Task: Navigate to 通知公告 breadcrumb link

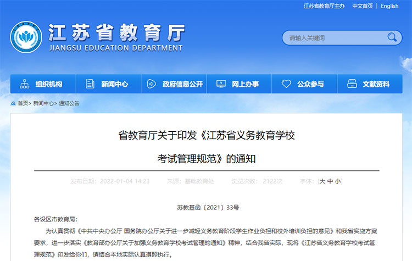Action: click(69, 103)
